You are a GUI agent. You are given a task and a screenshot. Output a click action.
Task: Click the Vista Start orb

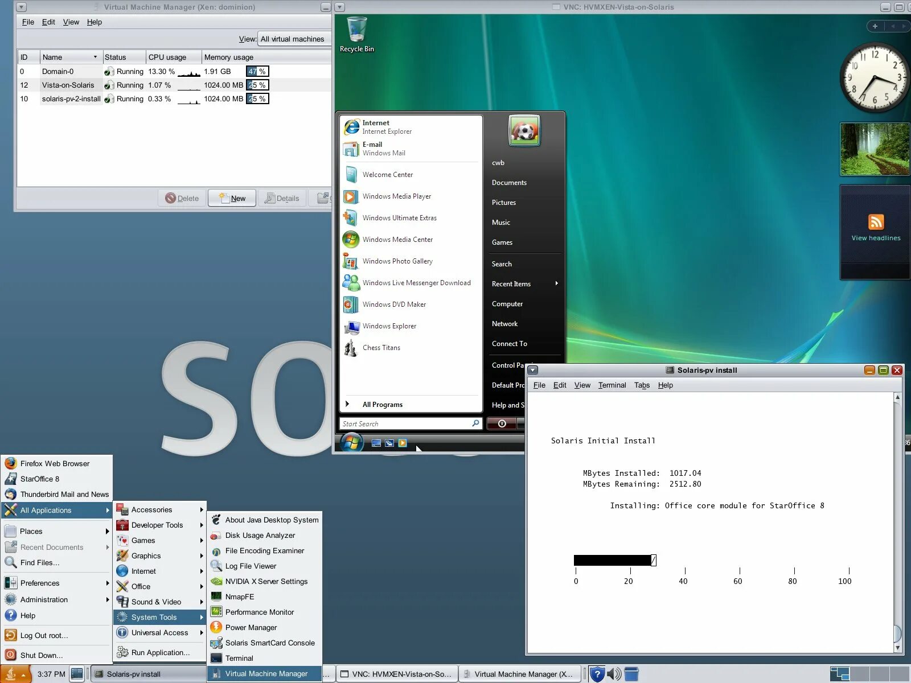[x=352, y=442]
